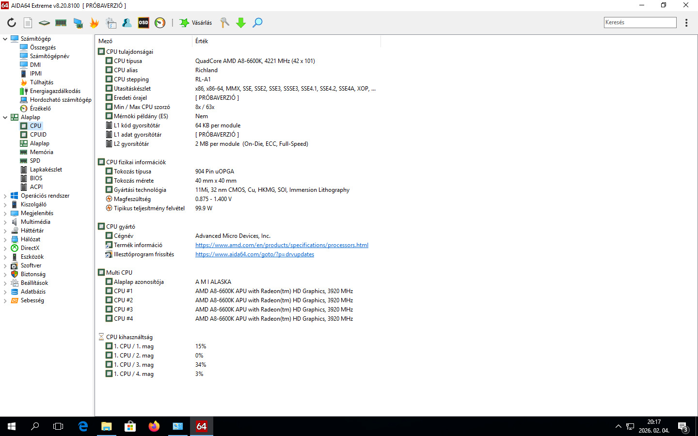The image size is (698, 436).
Task: Select Érzékelő tree item
Action: (40, 109)
